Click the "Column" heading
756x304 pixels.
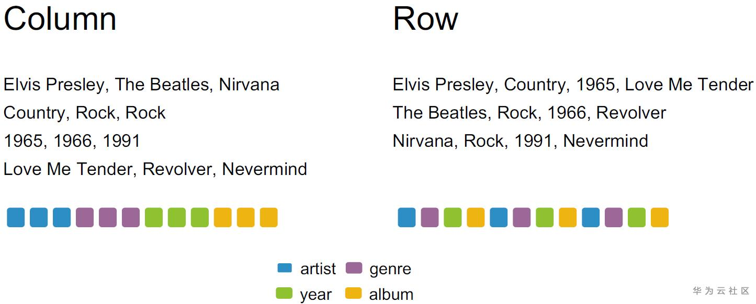tap(60, 19)
